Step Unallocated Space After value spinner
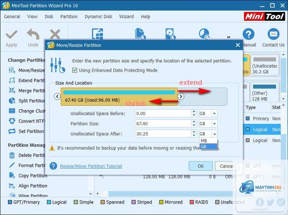Viewport: 288px width, 215px height. click(x=194, y=134)
